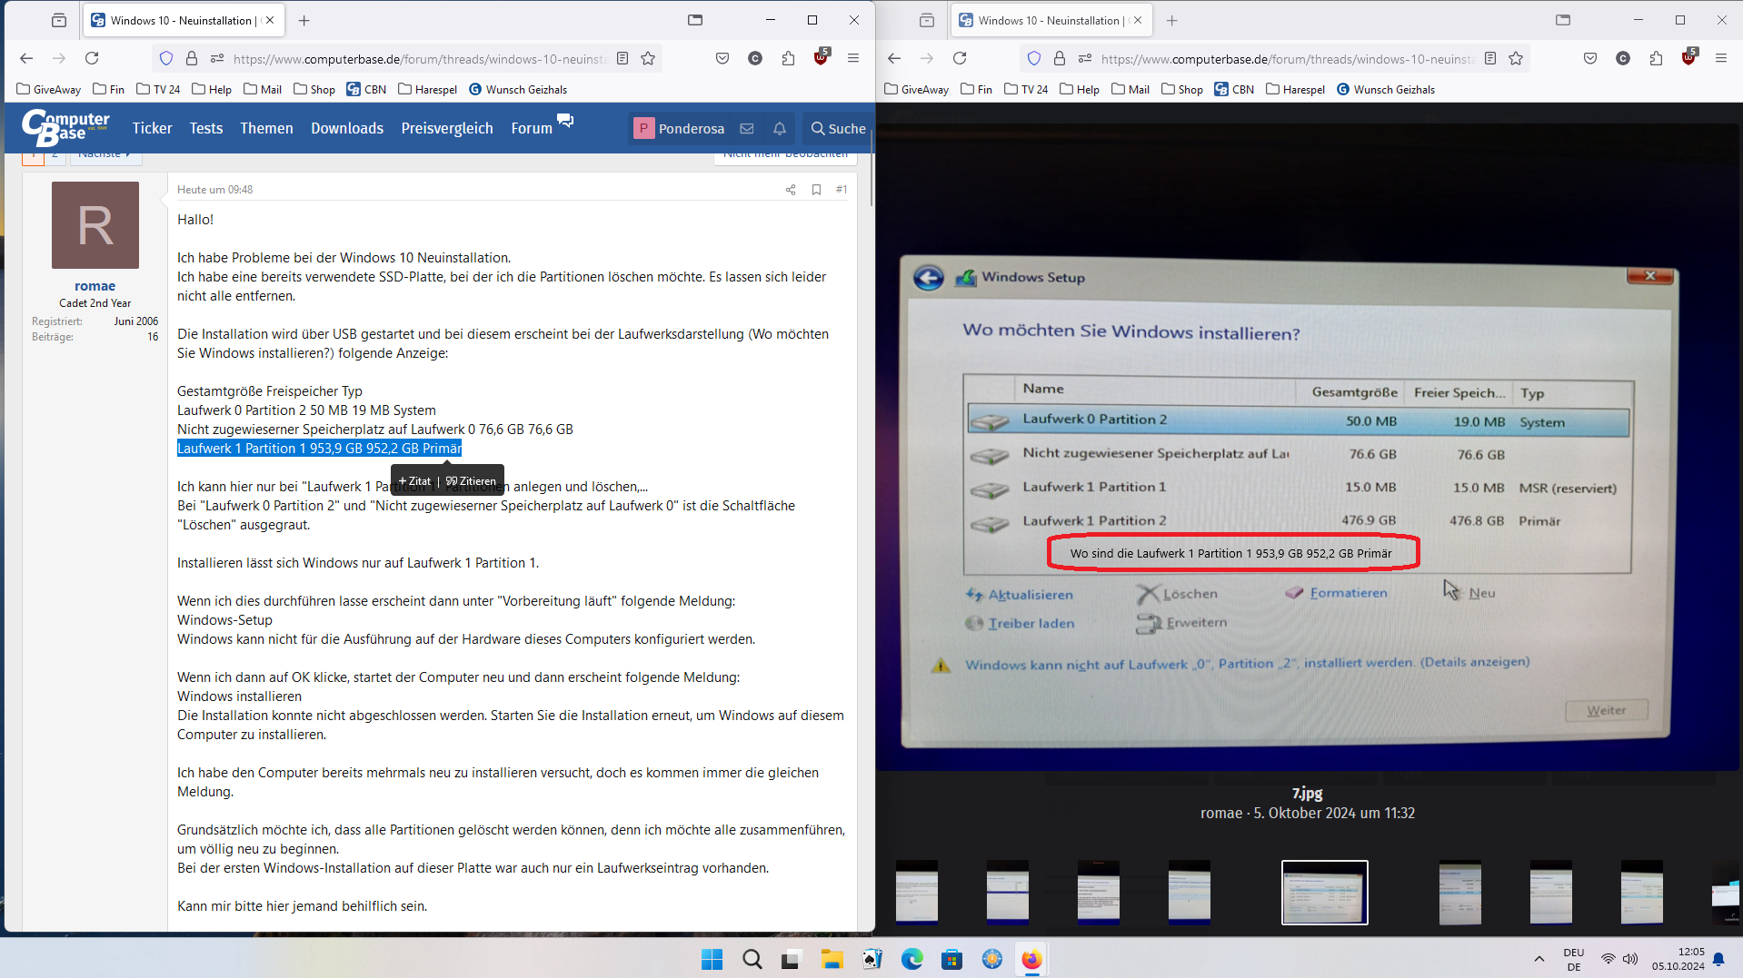Open Themen in ComputerBase navigation
The height and width of the screenshot is (978, 1743).
(266, 129)
